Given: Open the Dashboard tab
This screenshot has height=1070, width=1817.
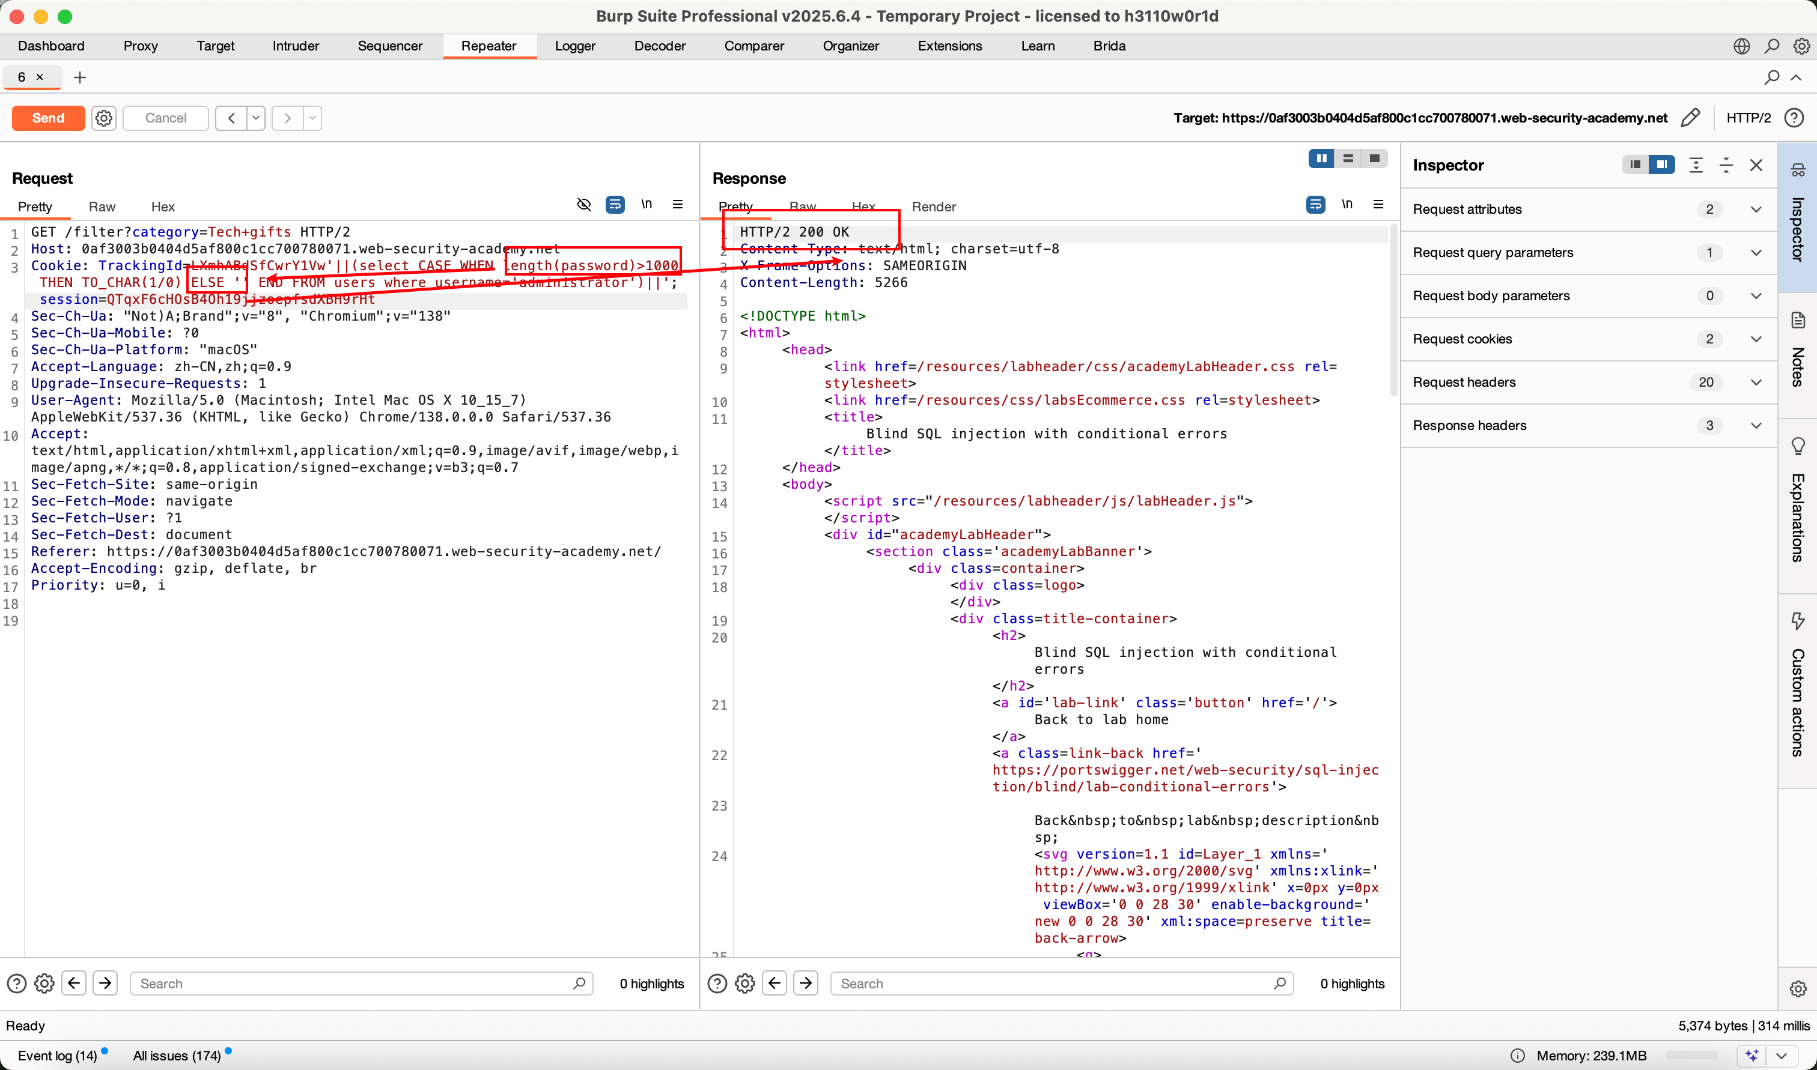Looking at the screenshot, I should pyautogui.click(x=51, y=46).
